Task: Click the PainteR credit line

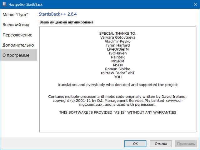Action: tap(118, 57)
